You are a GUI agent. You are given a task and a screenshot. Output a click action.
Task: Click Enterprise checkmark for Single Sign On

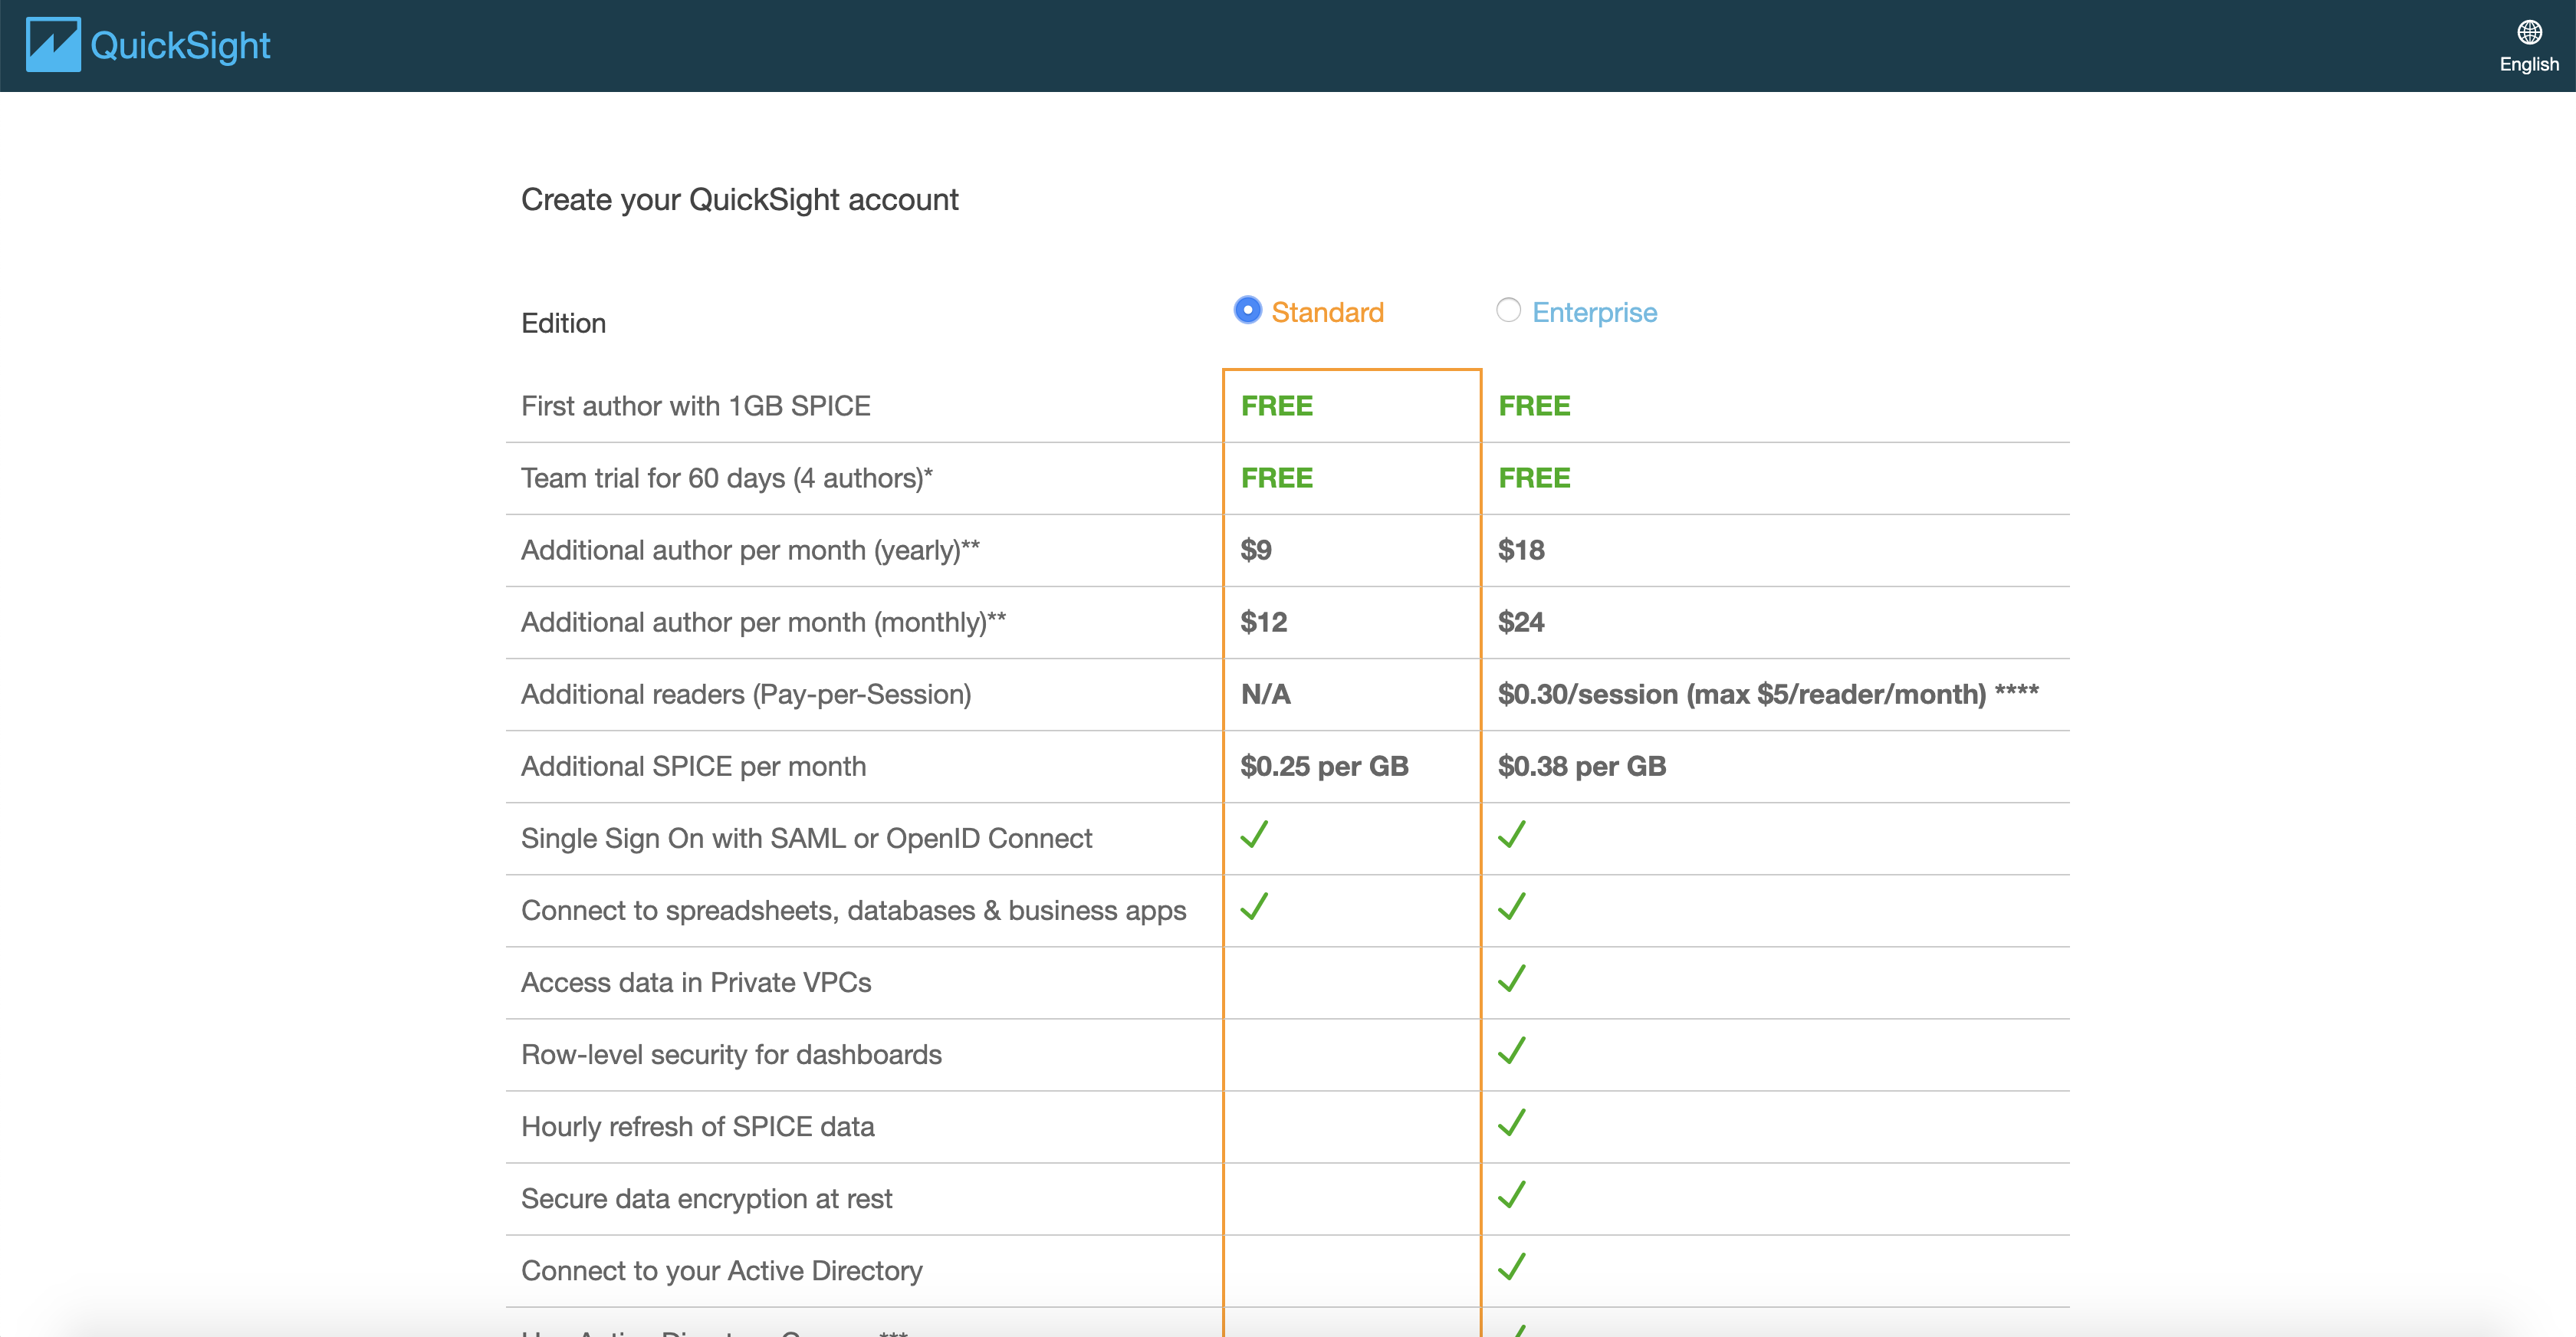pyautogui.click(x=1511, y=835)
